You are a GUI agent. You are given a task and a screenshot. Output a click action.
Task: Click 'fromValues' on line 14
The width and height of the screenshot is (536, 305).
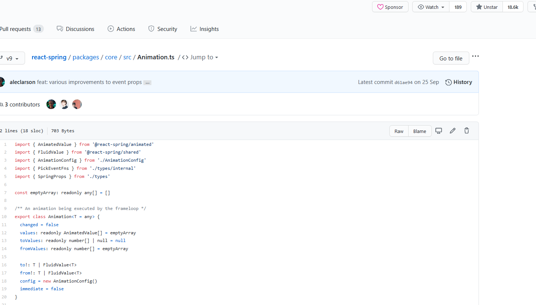point(33,249)
